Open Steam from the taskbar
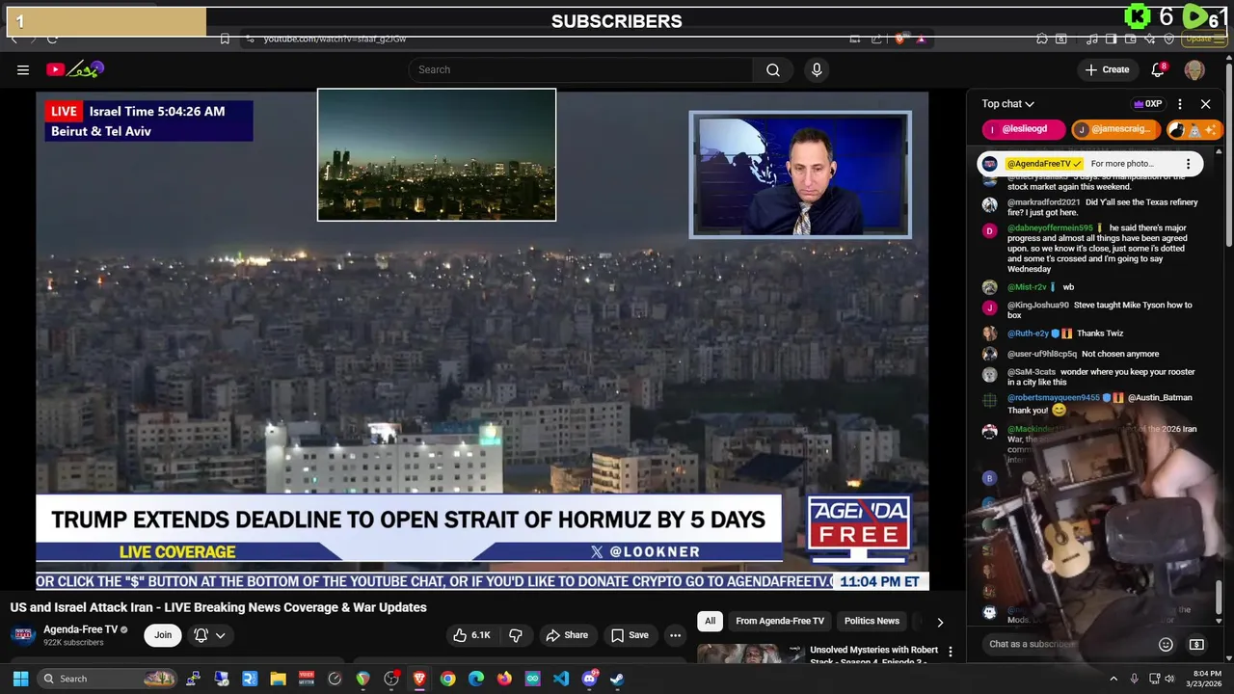 [617, 679]
